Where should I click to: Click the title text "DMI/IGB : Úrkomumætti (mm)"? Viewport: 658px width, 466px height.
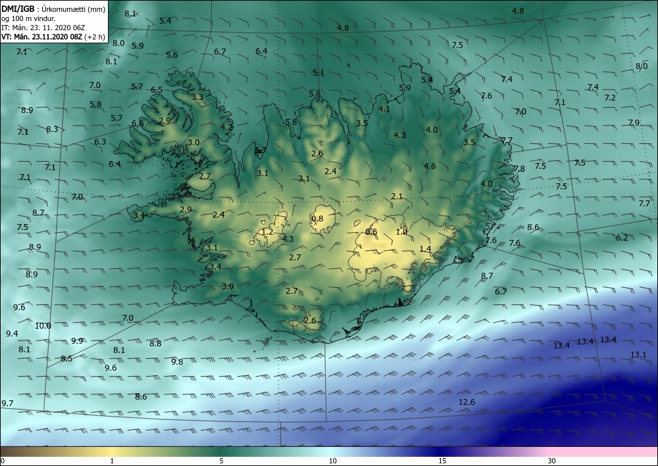pyautogui.click(x=53, y=9)
